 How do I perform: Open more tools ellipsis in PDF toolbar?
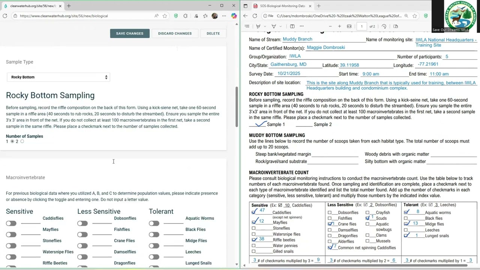[301, 26]
